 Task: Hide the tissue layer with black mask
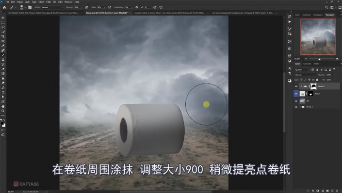pos(296,94)
